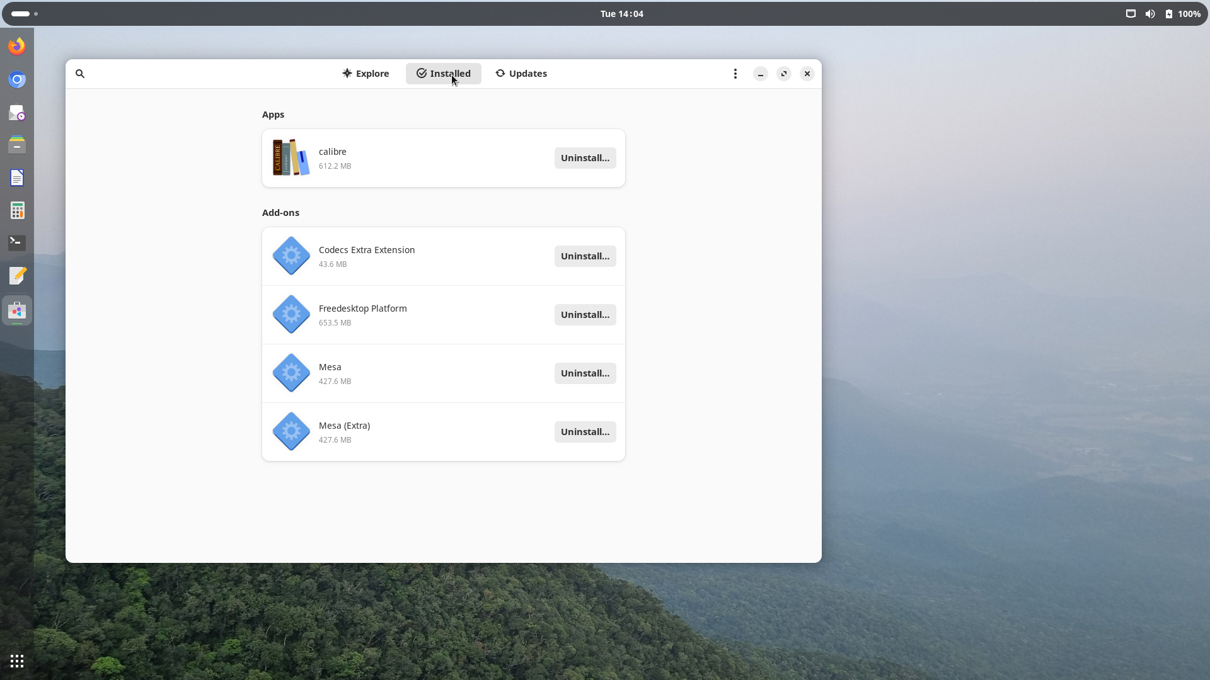Image resolution: width=1210 pixels, height=680 pixels.
Task: Close the Software window
Action: tap(807, 74)
